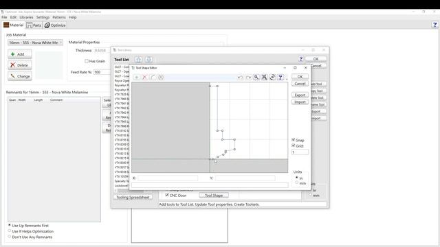Click the grid spacing input field
Screen dimensions: 440x247
click(x=300, y=152)
